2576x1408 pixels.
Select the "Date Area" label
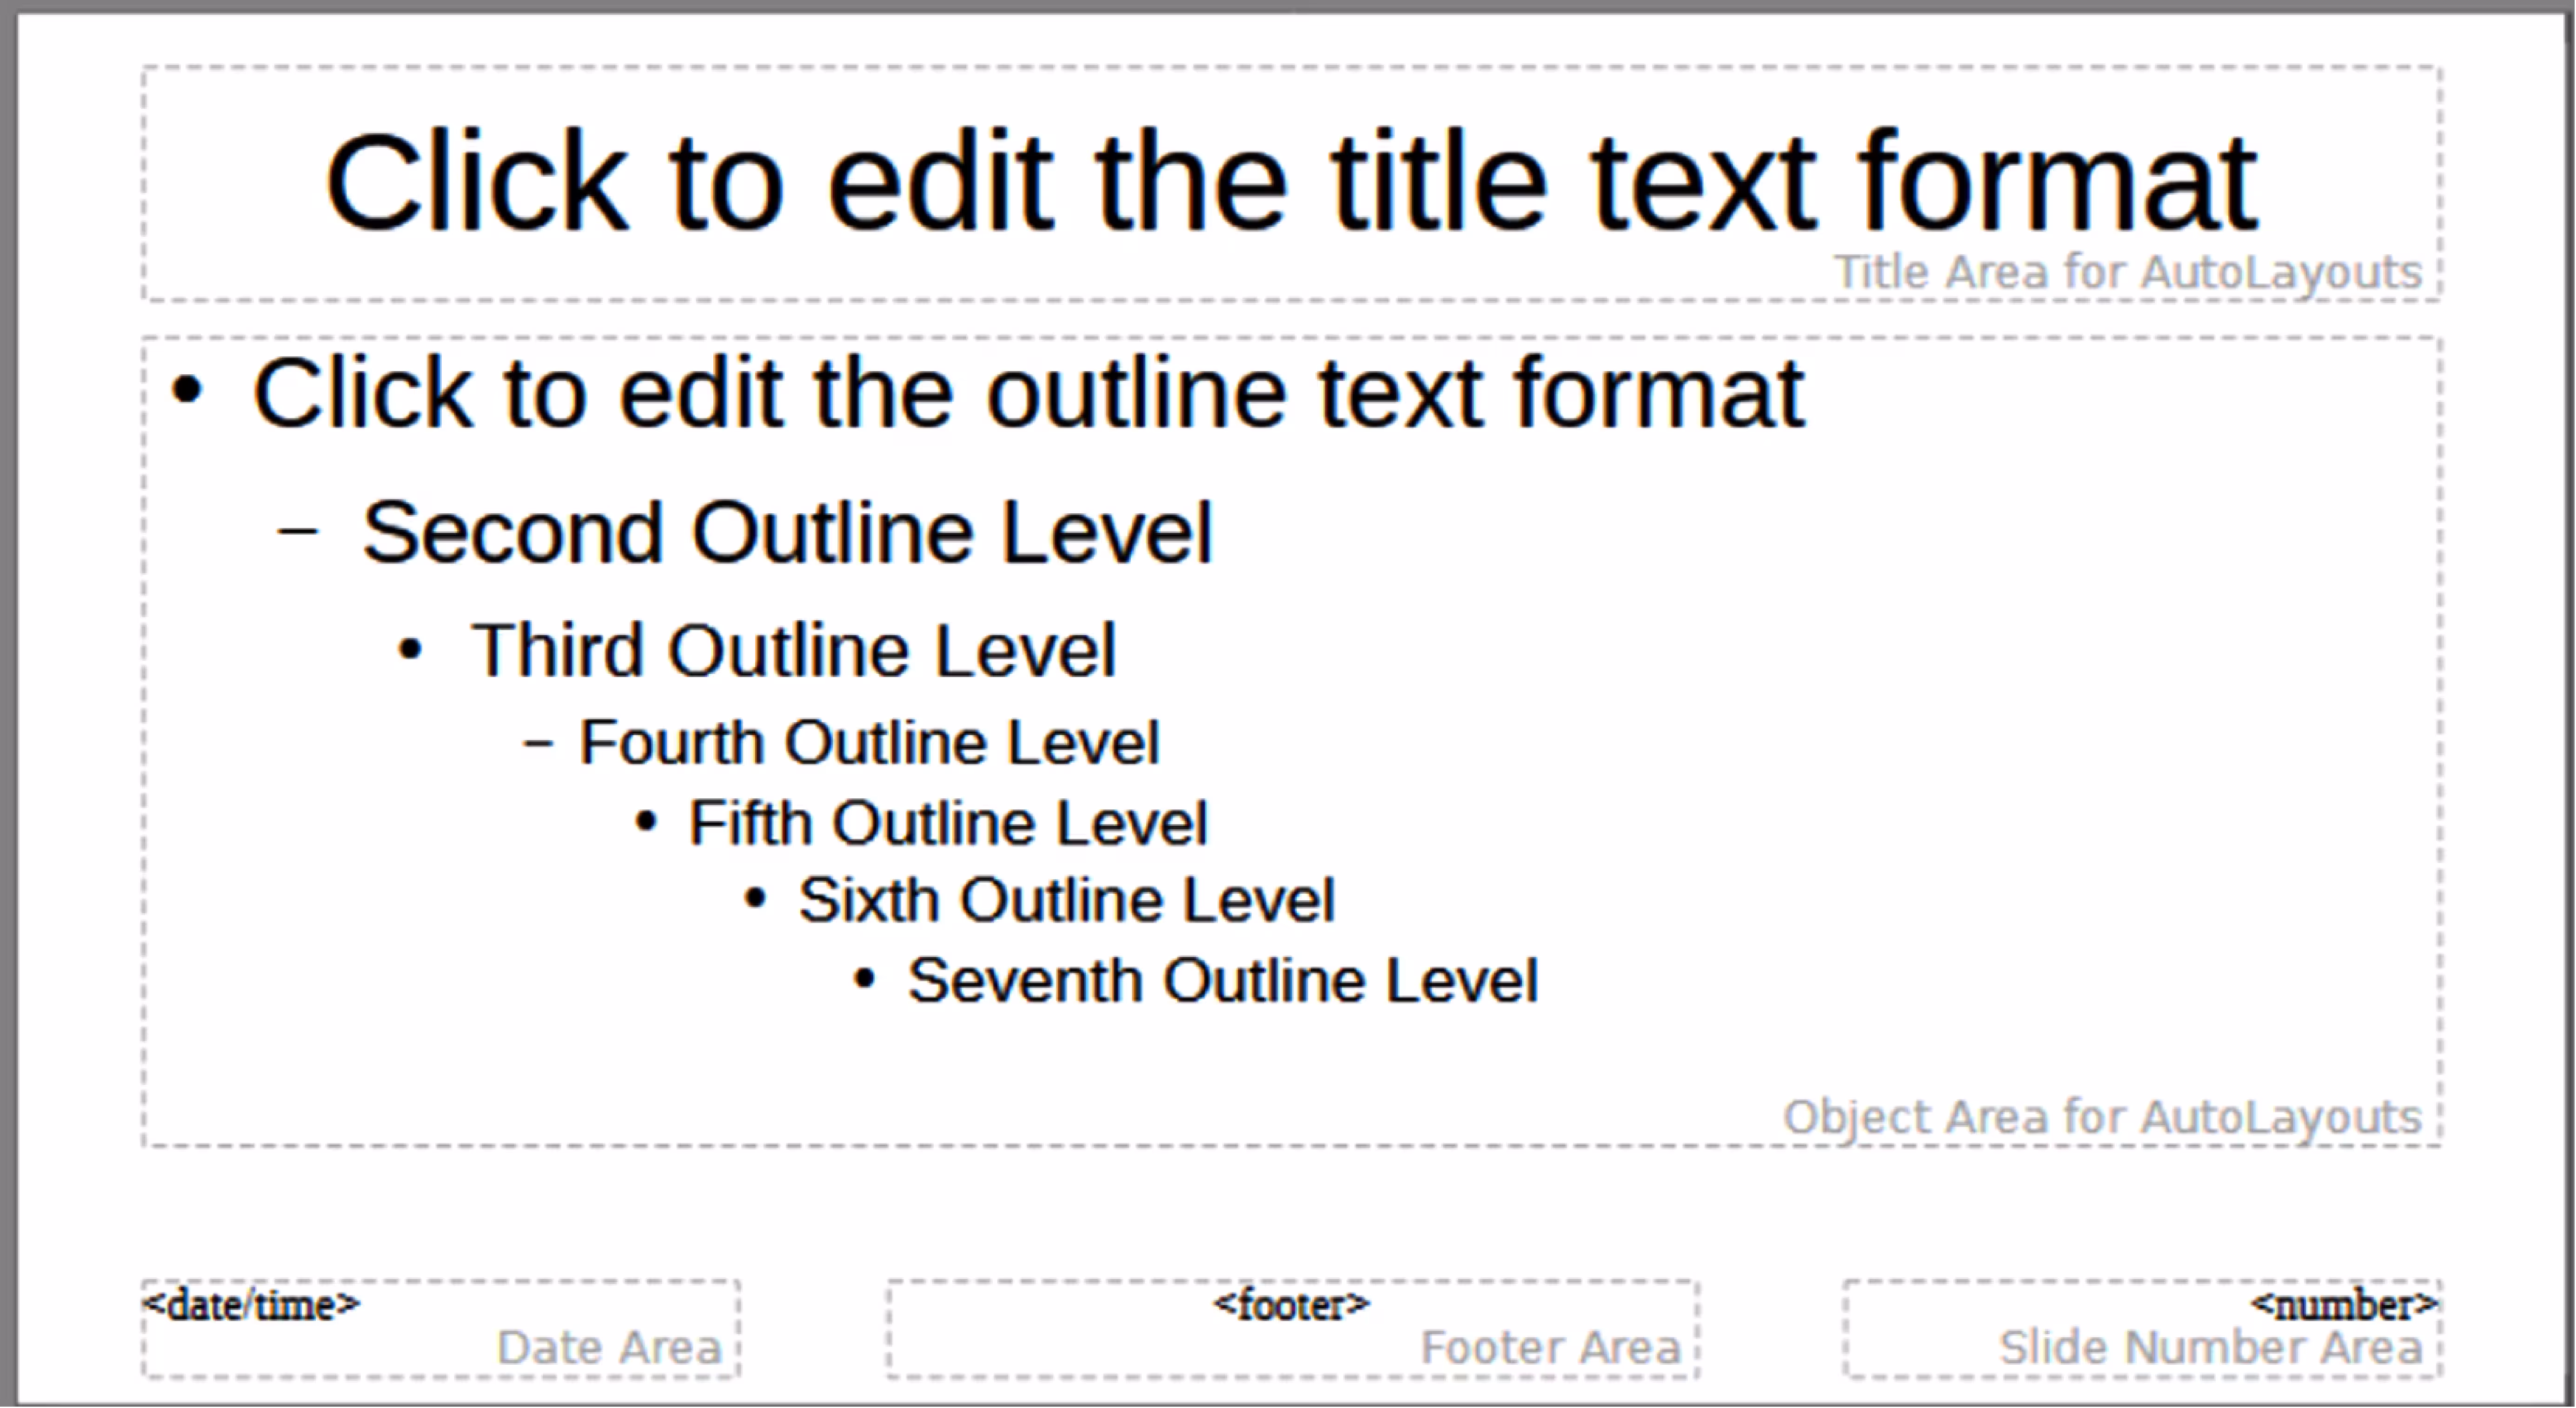[x=609, y=1347]
